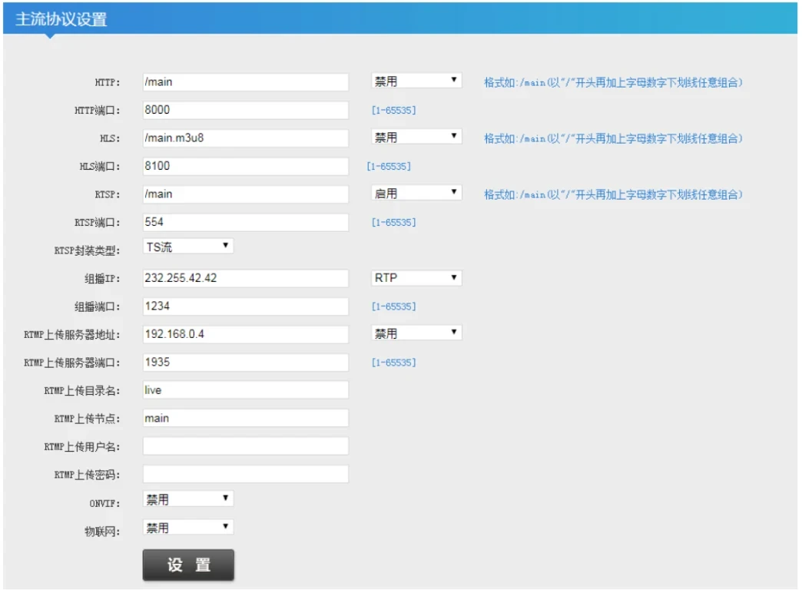The width and height of the screenshot is (802, 593).
Task: Click the 设置 submit button
Action: pos(188,565)
